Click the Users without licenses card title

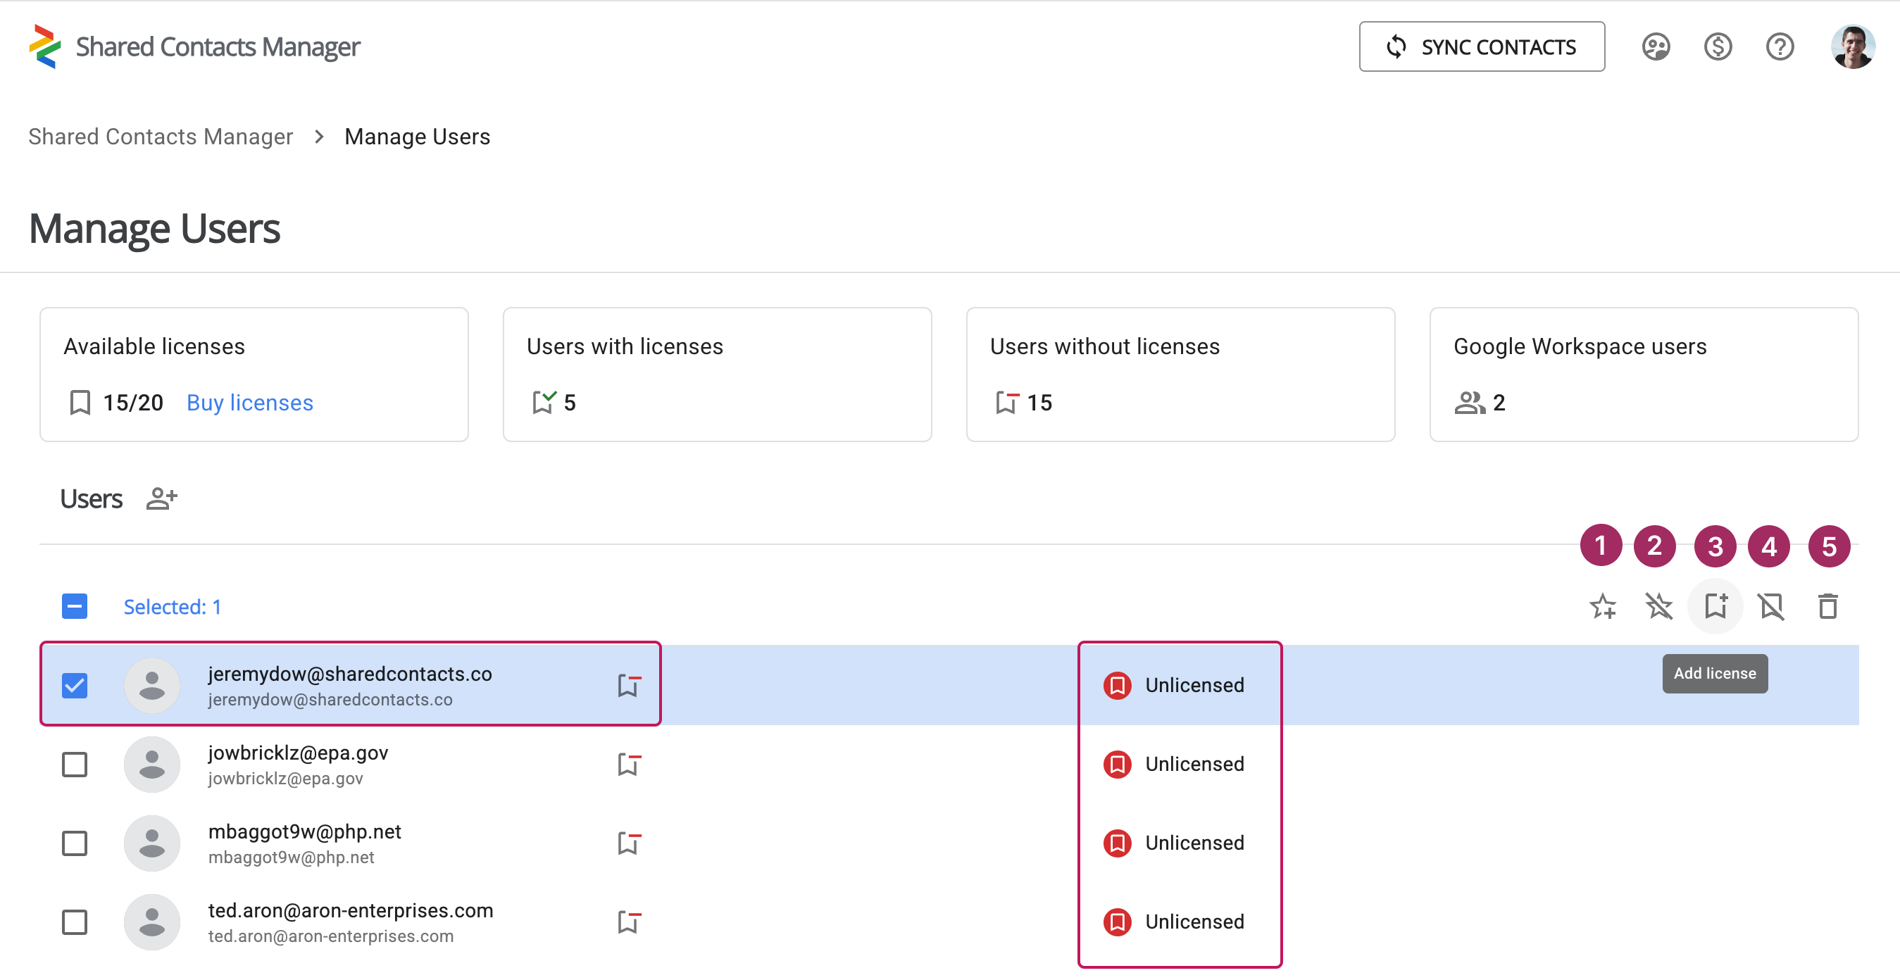1104,346
